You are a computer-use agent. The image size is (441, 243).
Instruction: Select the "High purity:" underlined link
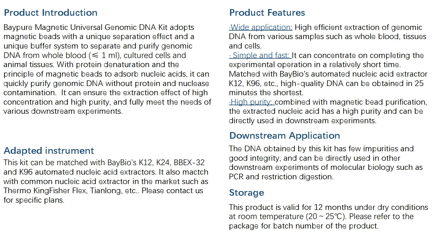click(x=252, y=102)
